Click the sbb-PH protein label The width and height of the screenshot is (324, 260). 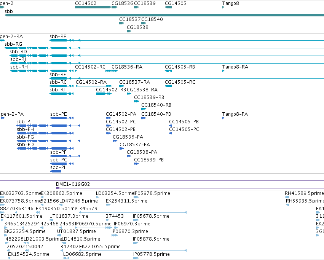25,129
